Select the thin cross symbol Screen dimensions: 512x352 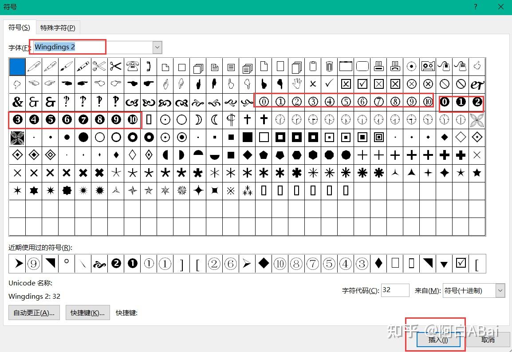tap(247, 119)
